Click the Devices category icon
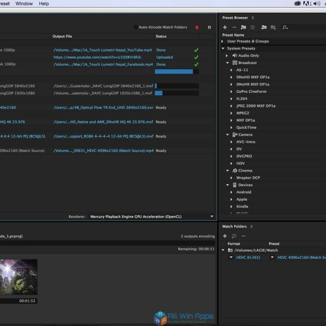 [235, 185]
